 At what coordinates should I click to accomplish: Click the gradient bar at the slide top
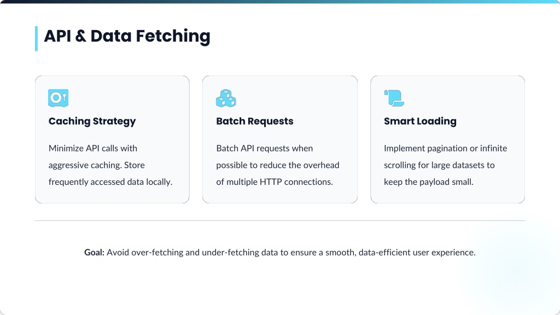coord(280,2)
